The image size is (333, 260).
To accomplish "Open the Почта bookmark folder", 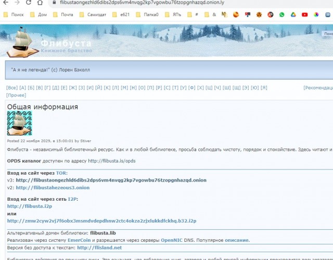I will pos(63,15).
